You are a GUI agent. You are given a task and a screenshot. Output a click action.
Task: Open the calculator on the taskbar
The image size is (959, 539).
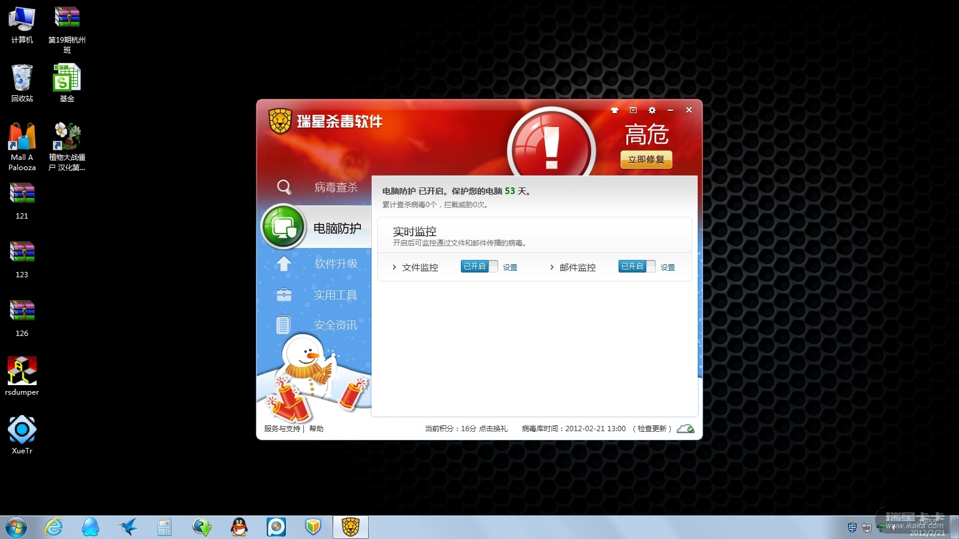click(165, 527)
